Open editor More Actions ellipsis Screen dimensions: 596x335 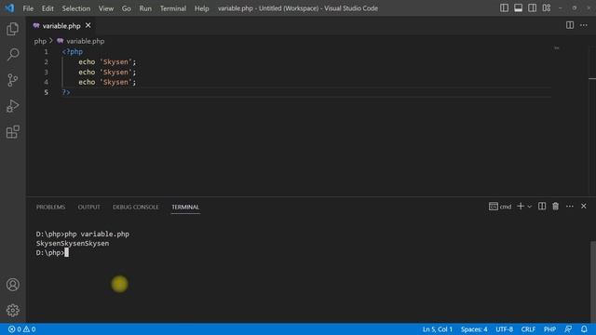(x=584, y=25)
